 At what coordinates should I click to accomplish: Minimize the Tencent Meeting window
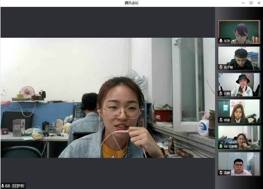[243, 3]
